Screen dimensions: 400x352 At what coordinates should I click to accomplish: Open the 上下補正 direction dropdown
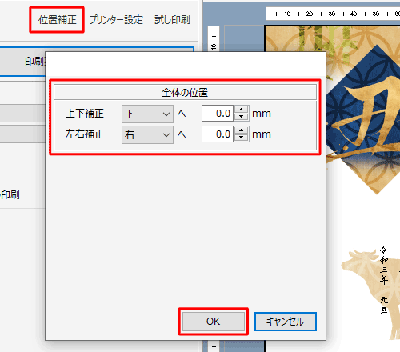(x=147, y=114)
